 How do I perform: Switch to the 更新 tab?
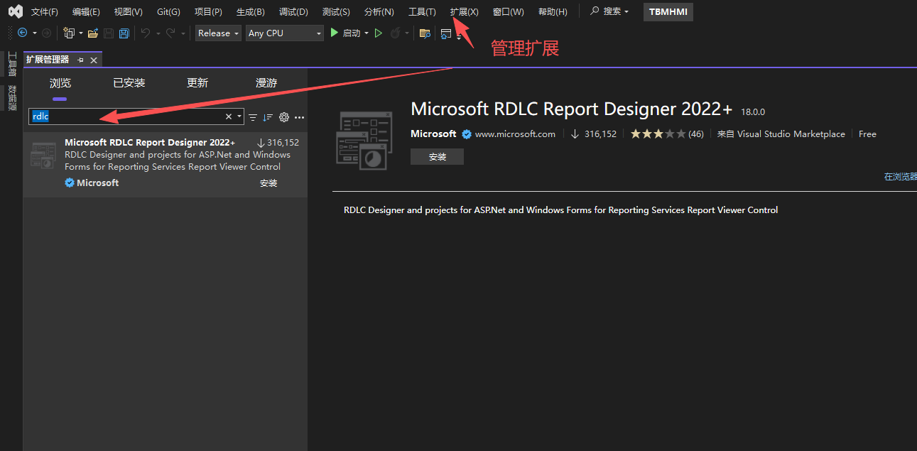pyautogui.click(x=197, y=83)
